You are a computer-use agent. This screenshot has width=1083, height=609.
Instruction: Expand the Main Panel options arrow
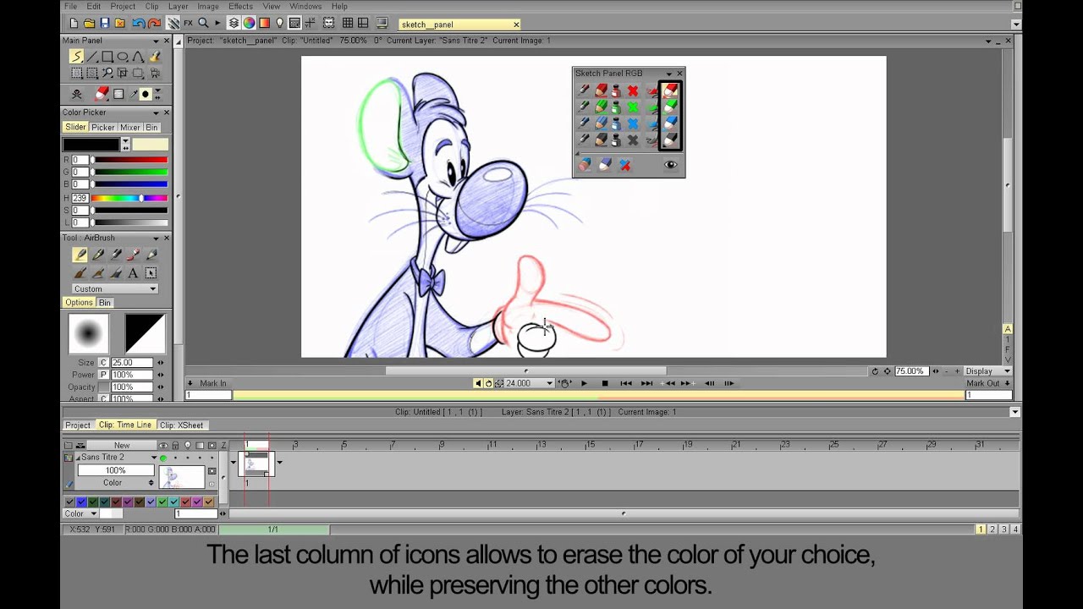point(156,41)
